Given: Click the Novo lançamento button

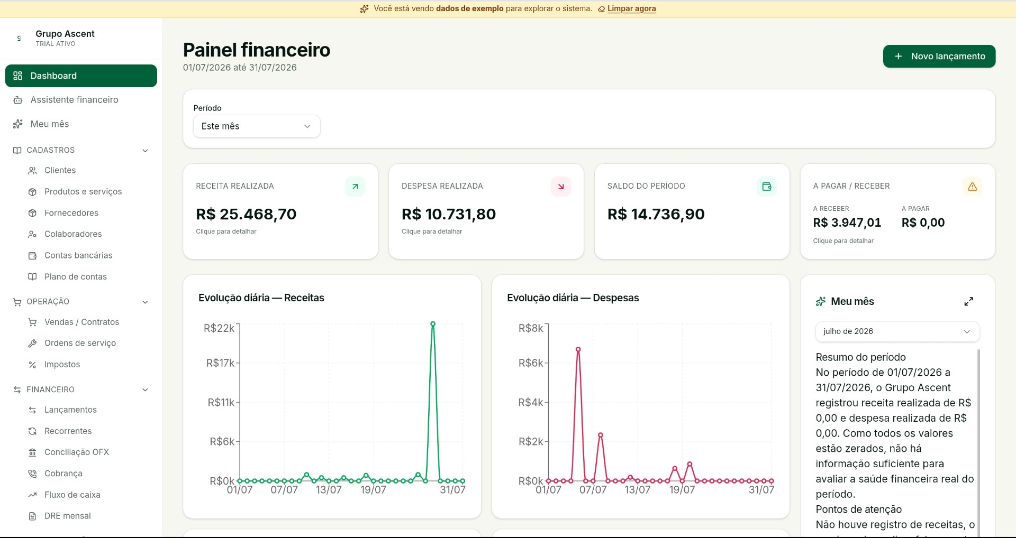Looking at the screenshot, I should pos(939,57).
